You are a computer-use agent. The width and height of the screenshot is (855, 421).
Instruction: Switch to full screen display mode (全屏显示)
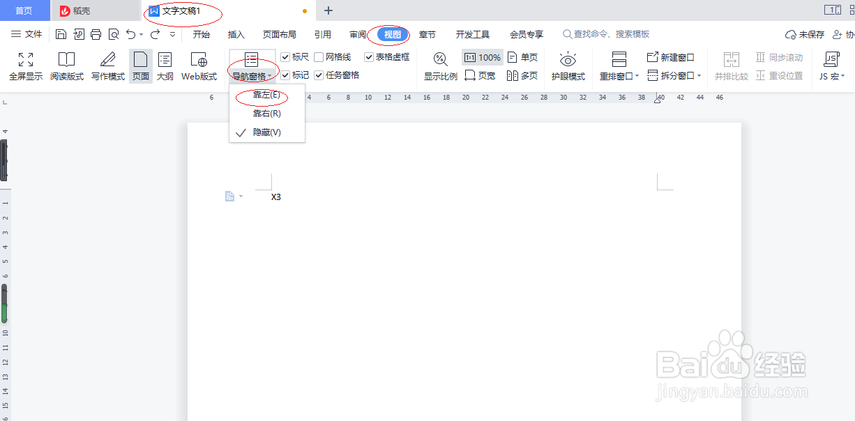[24, 66]
